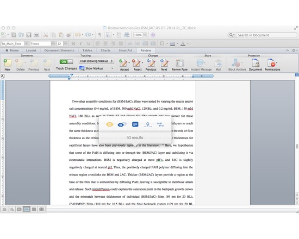The image size is (299, 239).
Task: Open the font color picker
Action: (x=183, y=43)
